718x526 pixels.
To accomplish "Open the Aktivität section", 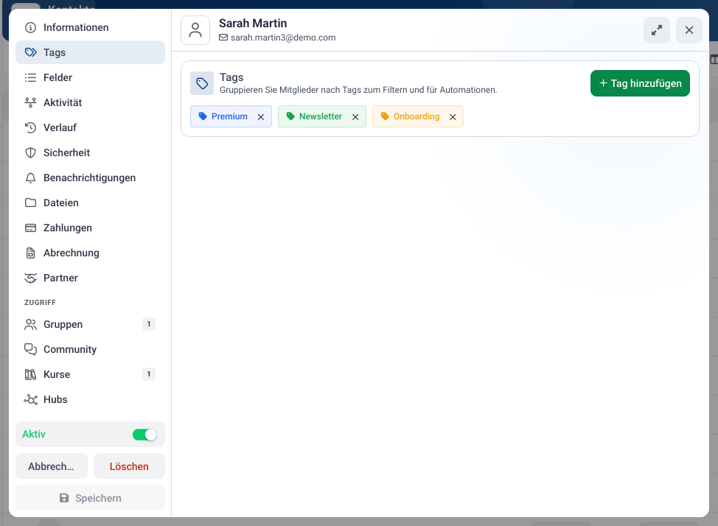I will click(90, 102).
